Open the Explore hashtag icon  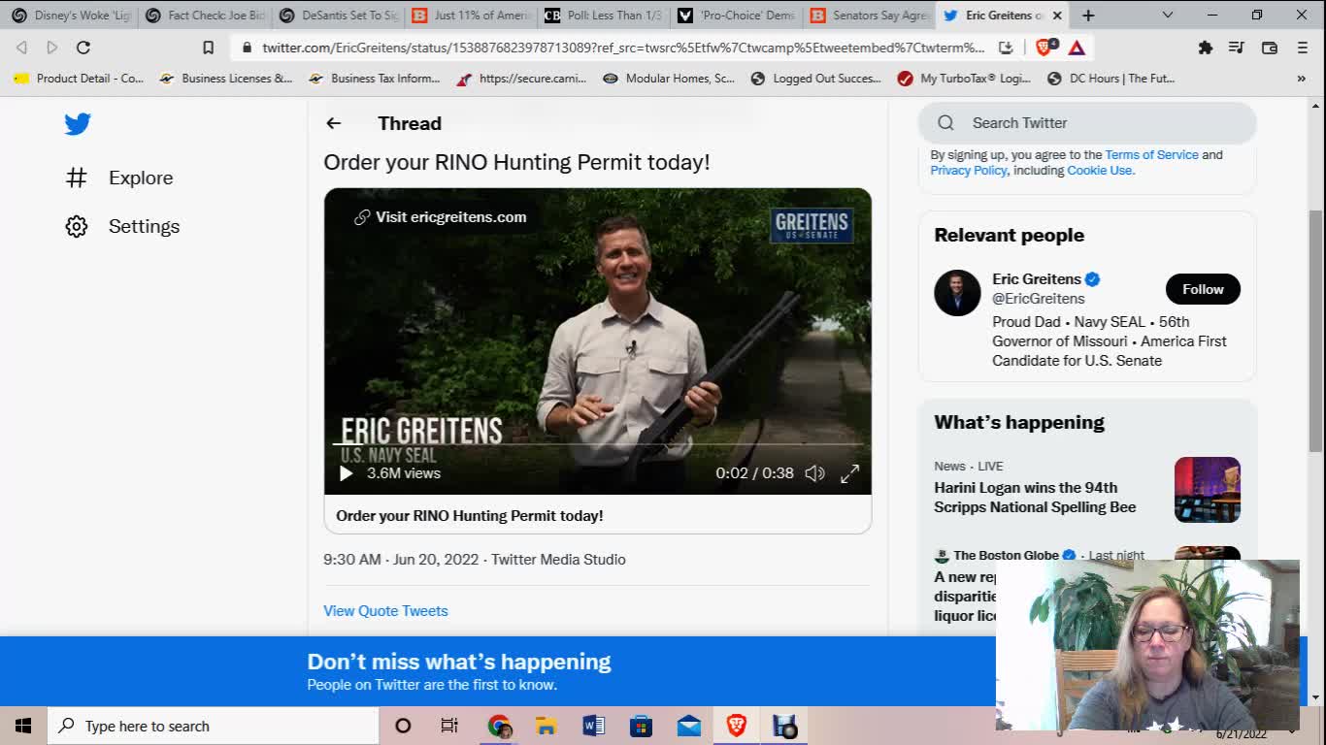tap(76, 178)
